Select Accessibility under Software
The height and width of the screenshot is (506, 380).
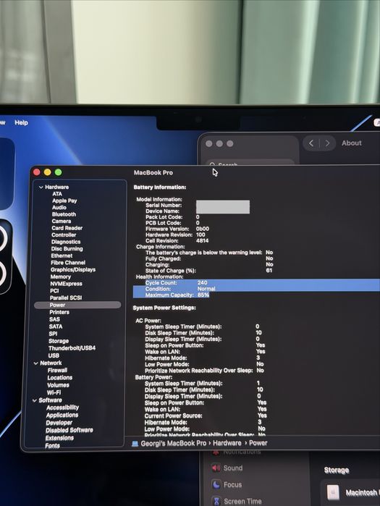pos(62,408)
